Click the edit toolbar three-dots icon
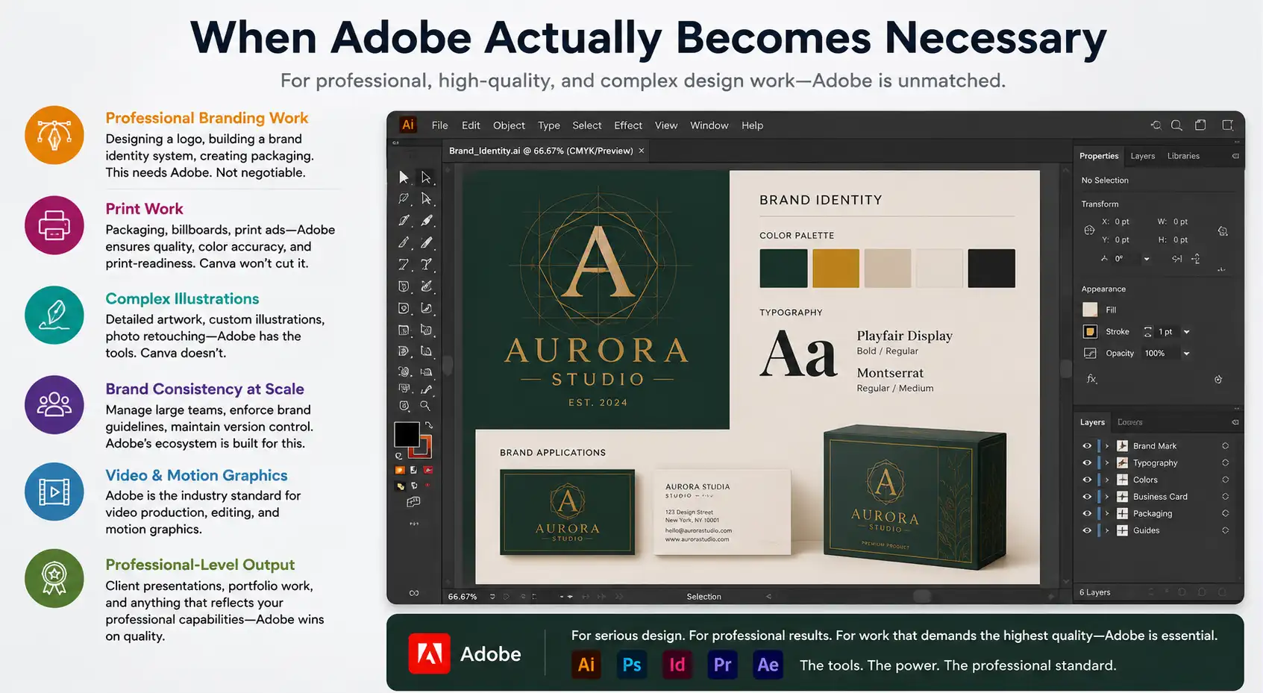Image resolution: width=1263 pixels, height=693 pixels. (414, 524)
